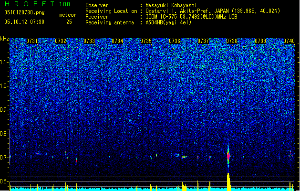Click the 1.1 kHz axis label
300x191 pixels.
[4, 62]
